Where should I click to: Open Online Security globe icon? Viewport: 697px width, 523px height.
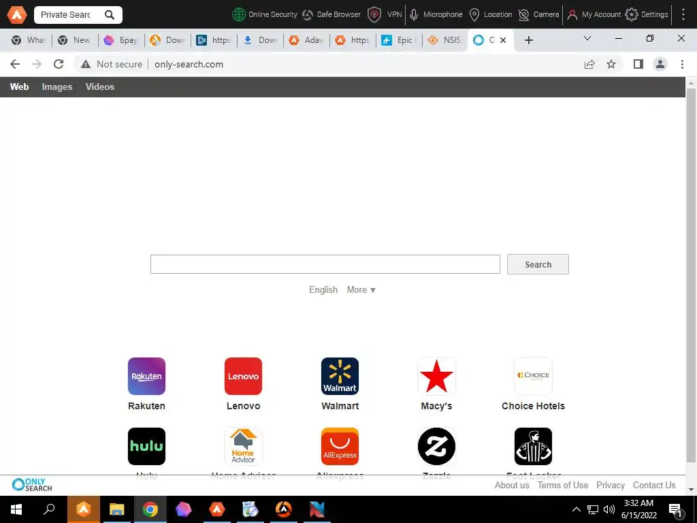pos(239,15)
